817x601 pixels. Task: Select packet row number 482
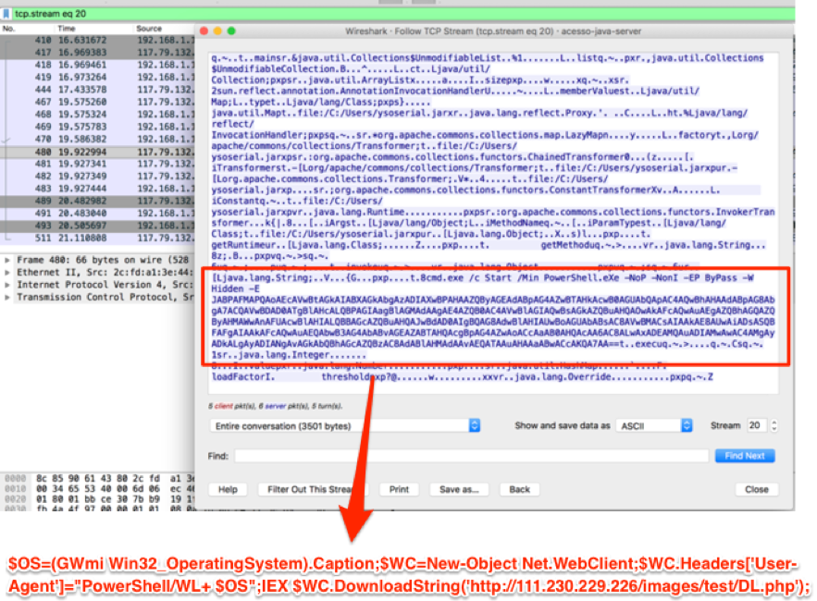tap(97, 176)
